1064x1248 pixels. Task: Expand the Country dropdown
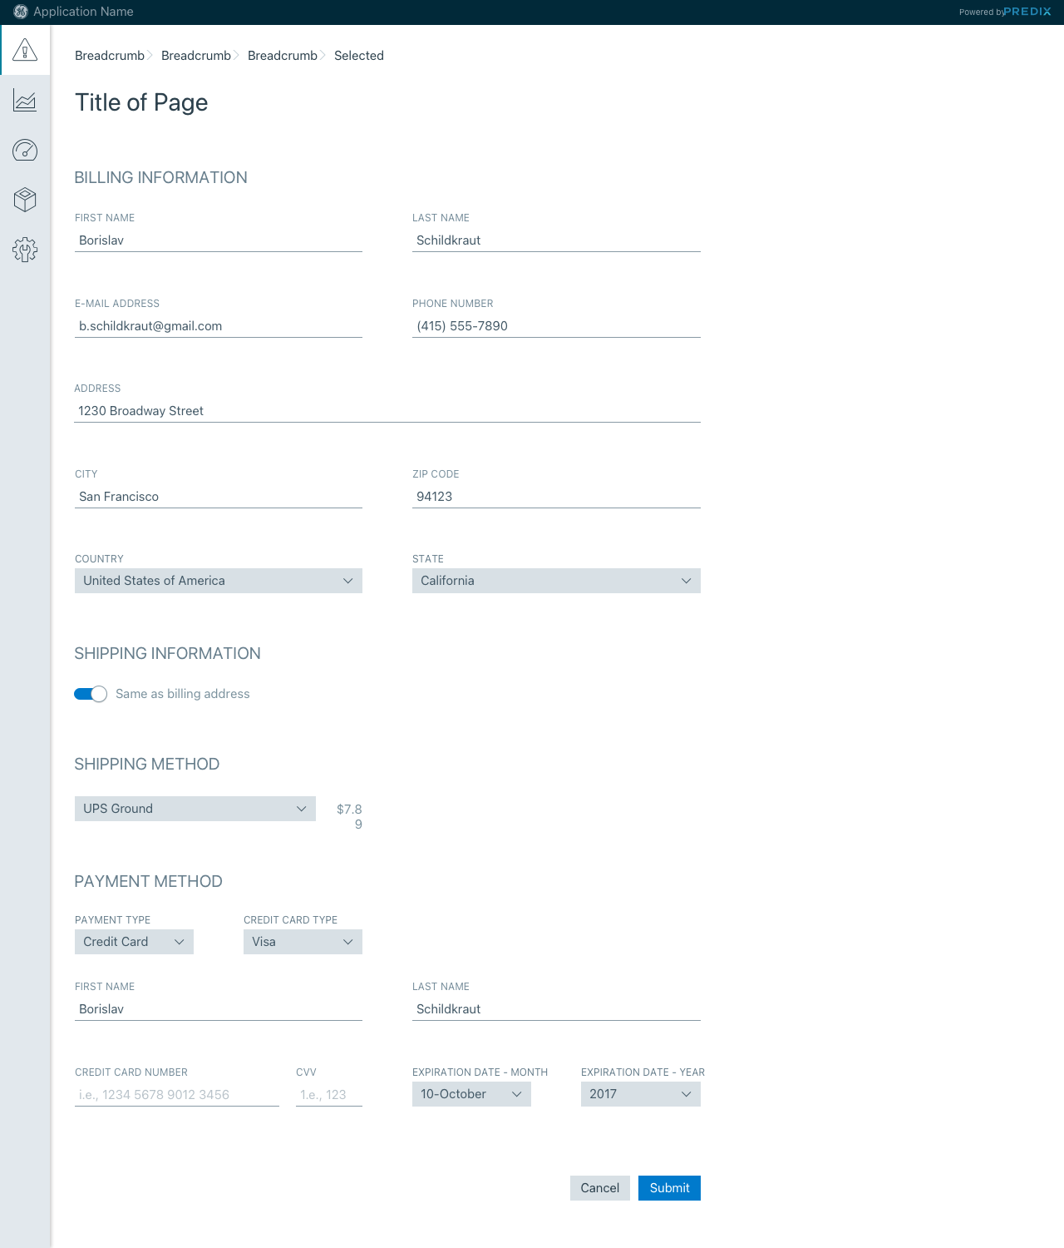[219, 581]
